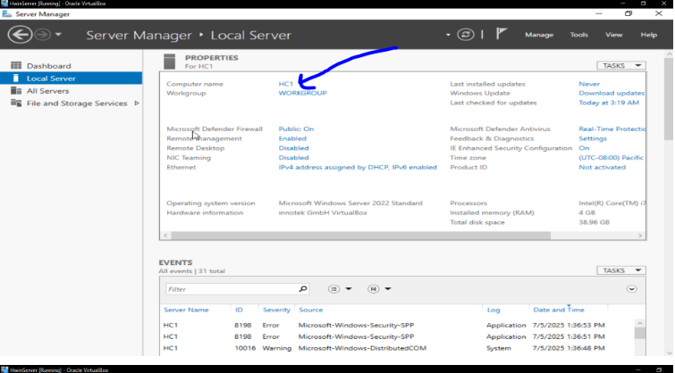Click IPv4 address assigned by DHCP link
Viewport: 675px width, 373px height.
(x=358, y=167)
